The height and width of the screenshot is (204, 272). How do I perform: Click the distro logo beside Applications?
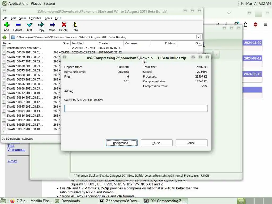click(5, 3)
